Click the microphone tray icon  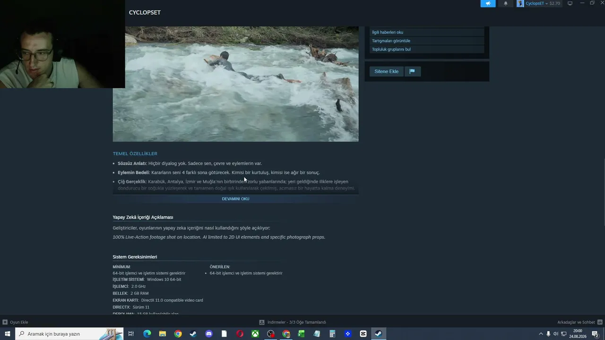point(548,334)
